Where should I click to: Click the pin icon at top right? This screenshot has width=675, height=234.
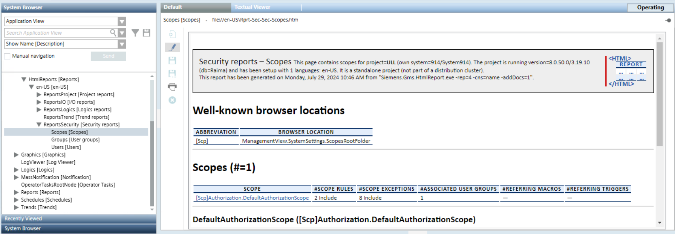point(668,20)
